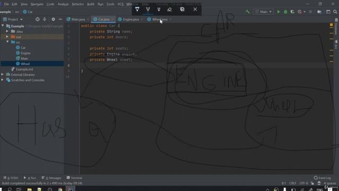This screenshot has width=339, height=191.
Task: Open the Code menu
Action: point(50,4)
